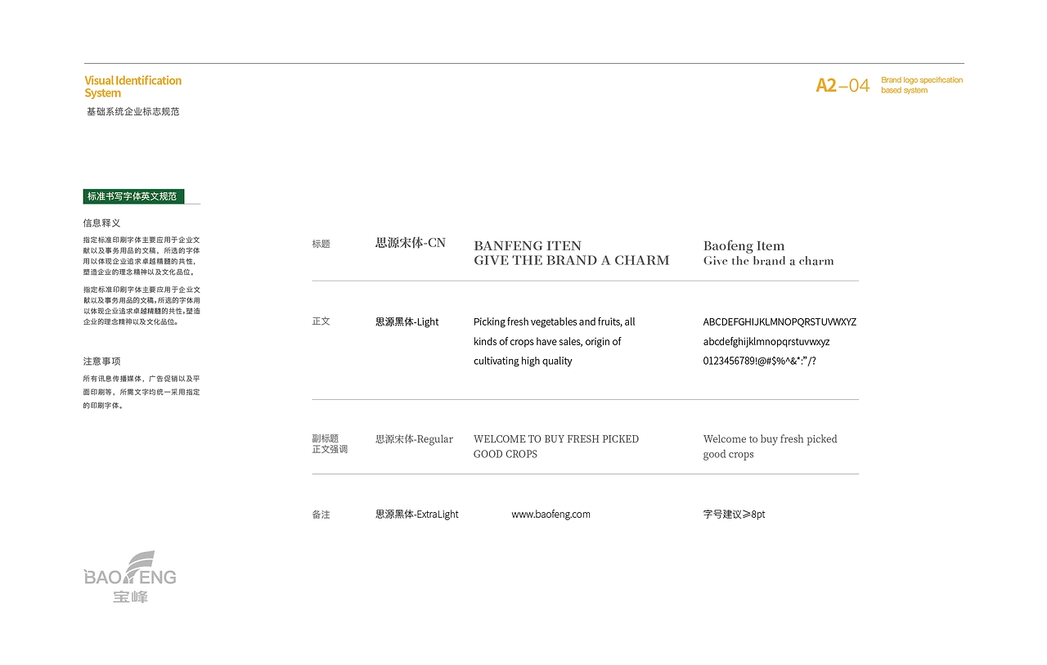Viewport: 1047px width, 665px height.
Task: Click the 思源黑体-ExtraLight font name
Action: [416, 514]
